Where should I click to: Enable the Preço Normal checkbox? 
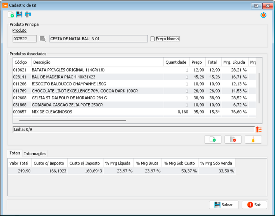click(152, 39)
